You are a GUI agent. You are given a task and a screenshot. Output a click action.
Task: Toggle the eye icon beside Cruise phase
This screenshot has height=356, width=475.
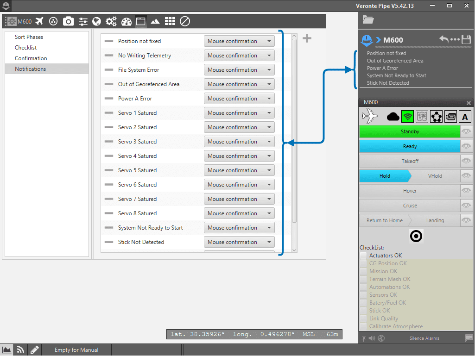466,206
